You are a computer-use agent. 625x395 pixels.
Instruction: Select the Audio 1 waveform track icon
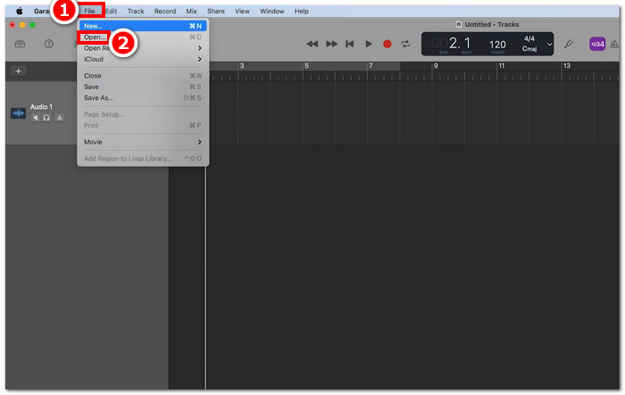click(18, 113)
